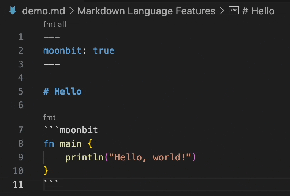The height and width of the screenshot is (196, 290).
Task: Select the # Hello breadcrumb symbol
Action: (x=258, y=11)
